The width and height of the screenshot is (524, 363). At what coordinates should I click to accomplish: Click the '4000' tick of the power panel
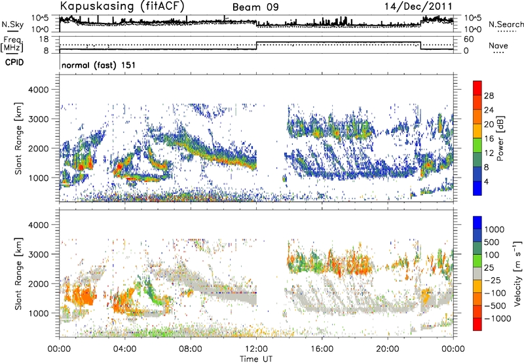(x=40, y=90)
